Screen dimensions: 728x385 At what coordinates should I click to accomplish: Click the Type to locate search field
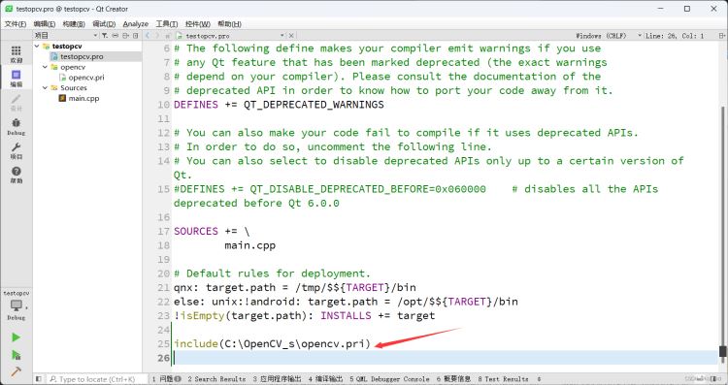coord(97,379)
